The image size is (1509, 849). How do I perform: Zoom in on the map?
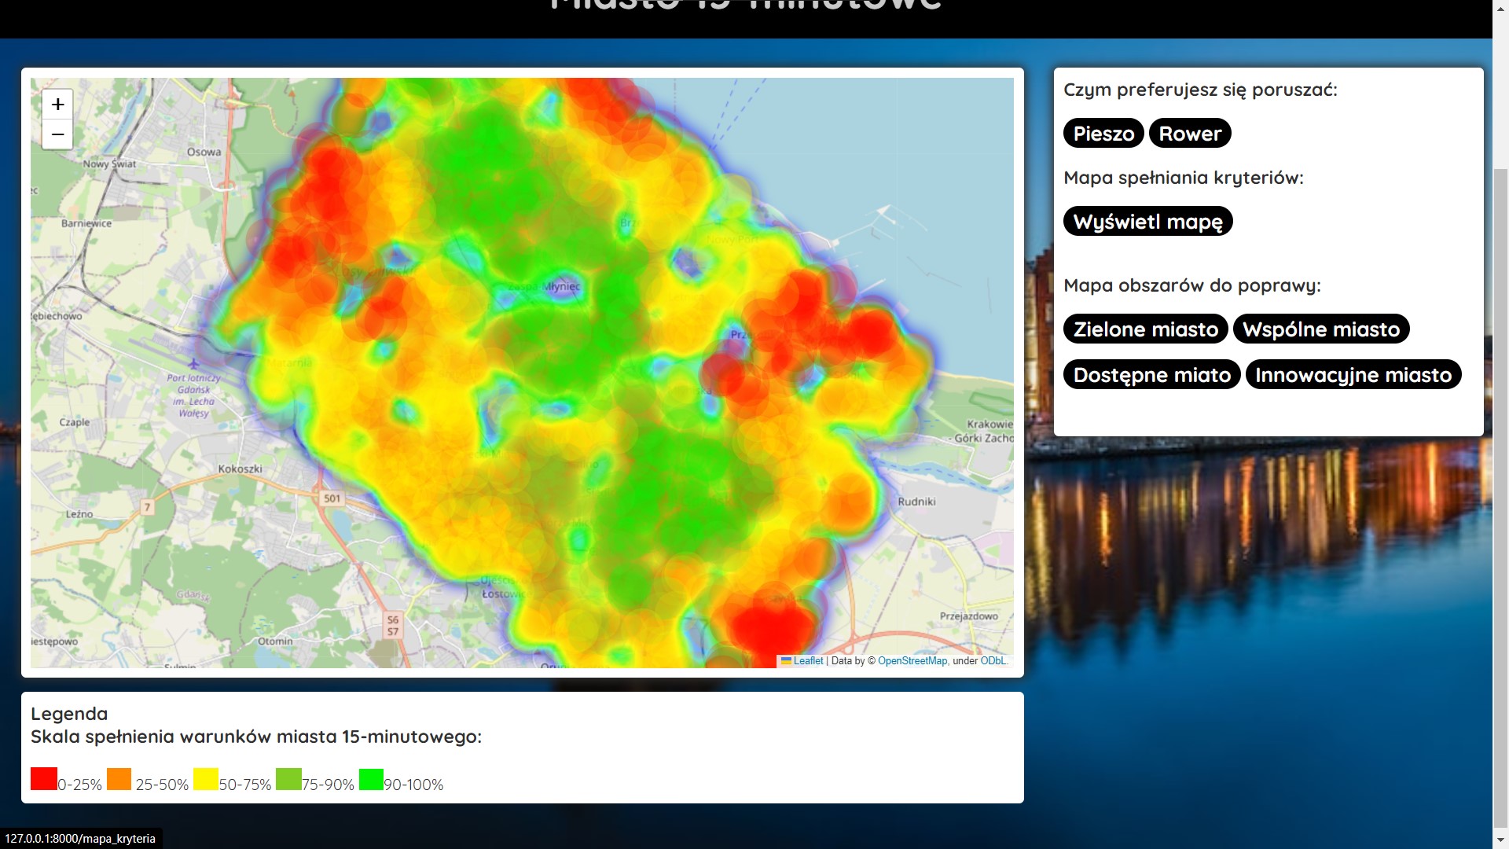coord(57,105)
